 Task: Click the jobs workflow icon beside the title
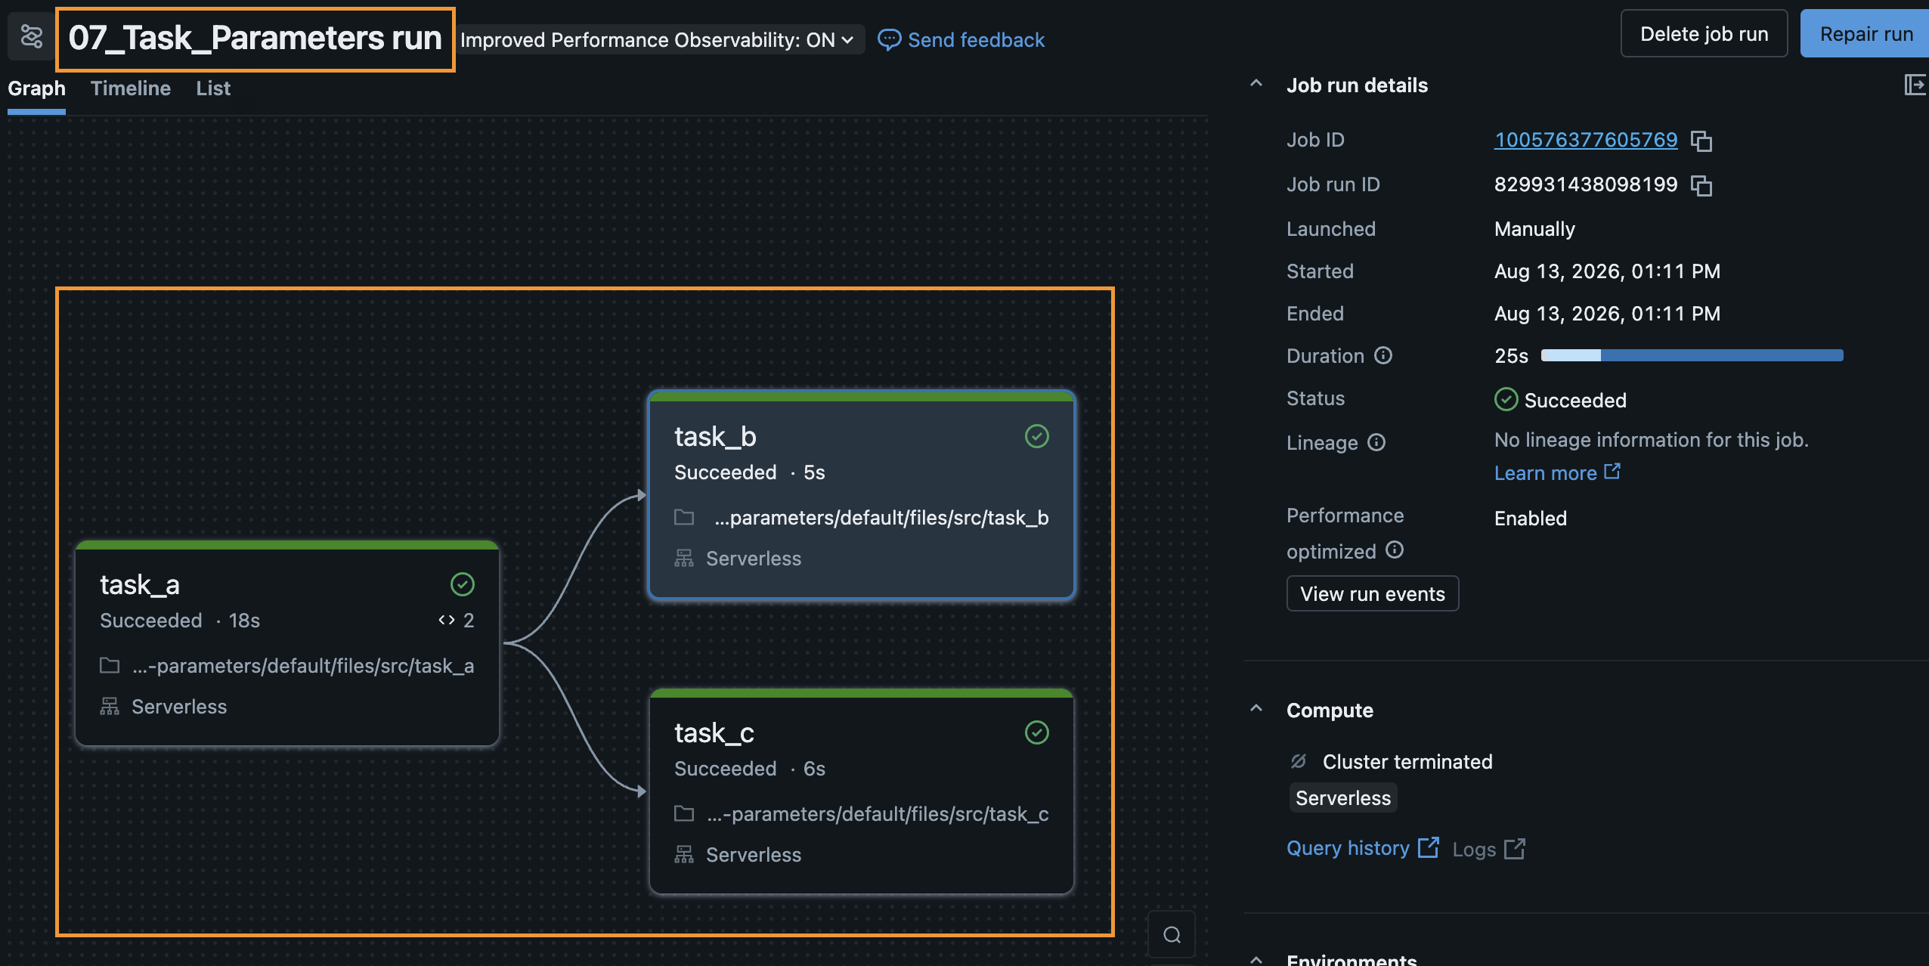[31, 36]
